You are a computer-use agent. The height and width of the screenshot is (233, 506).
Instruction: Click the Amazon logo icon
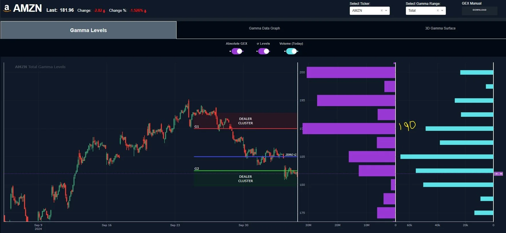pos(7,8)
